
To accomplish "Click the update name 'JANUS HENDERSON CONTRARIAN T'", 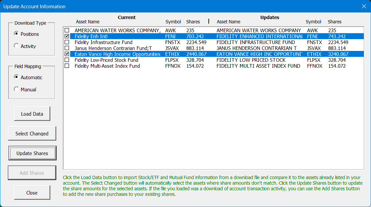I will coord(256,48).
